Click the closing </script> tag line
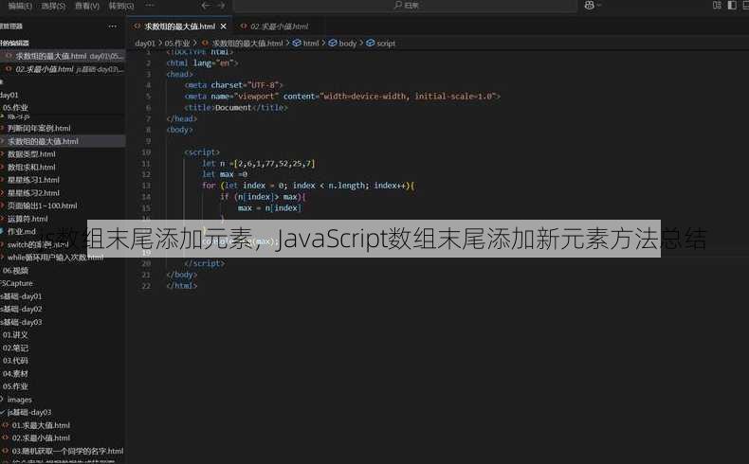 pos(204,263)
